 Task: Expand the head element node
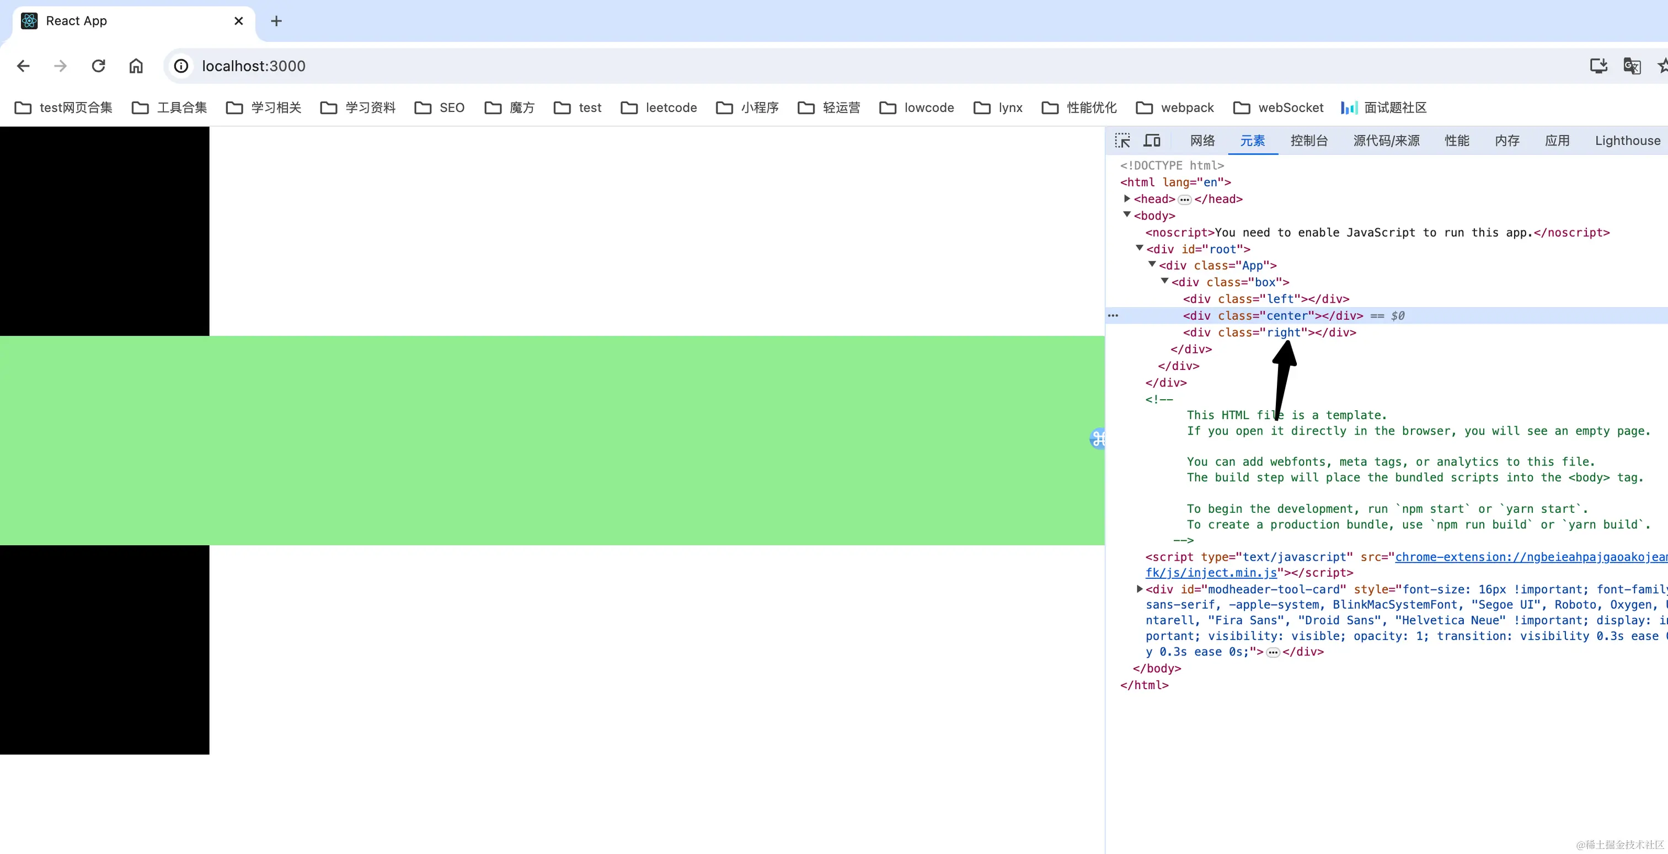[1127, 198]
